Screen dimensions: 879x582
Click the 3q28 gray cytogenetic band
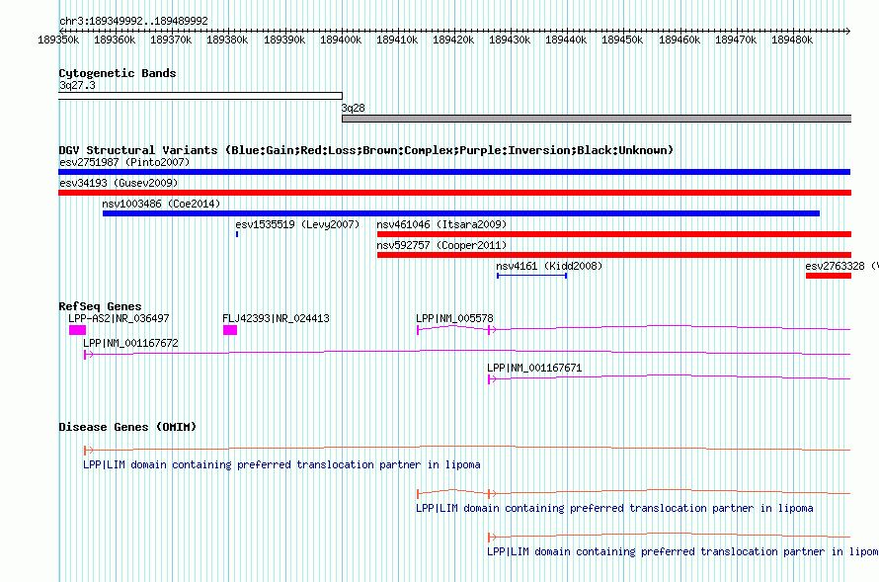[597, 119]
